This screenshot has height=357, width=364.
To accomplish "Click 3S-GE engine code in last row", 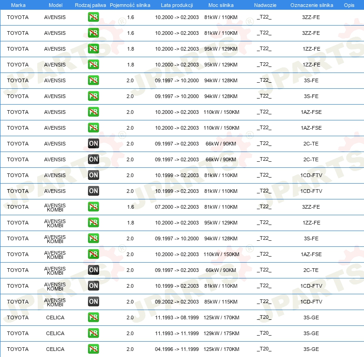I will point(311,349).
